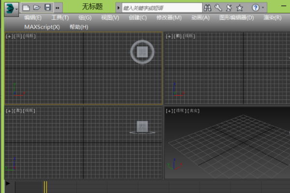Open the 图形编辑器(D) menu
The image size is (290, 193).
236,18
